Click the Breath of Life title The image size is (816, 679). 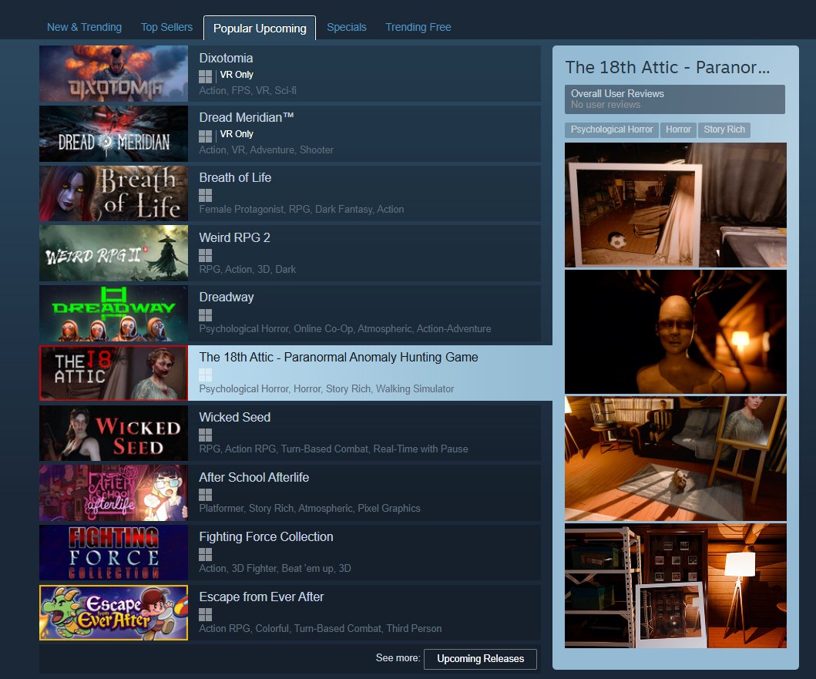235,177
